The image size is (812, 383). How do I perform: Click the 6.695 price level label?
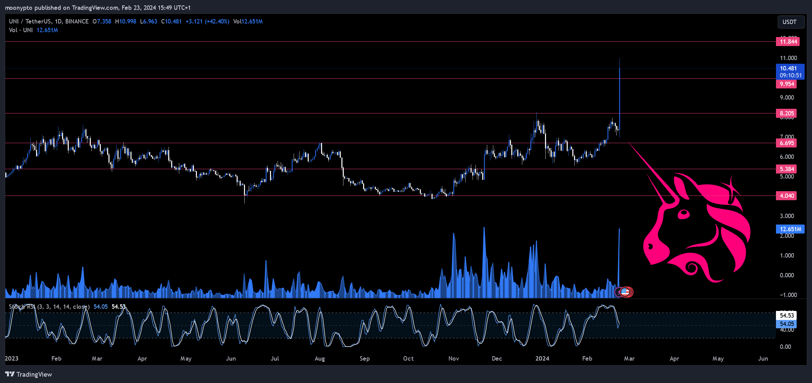[786, 143]
